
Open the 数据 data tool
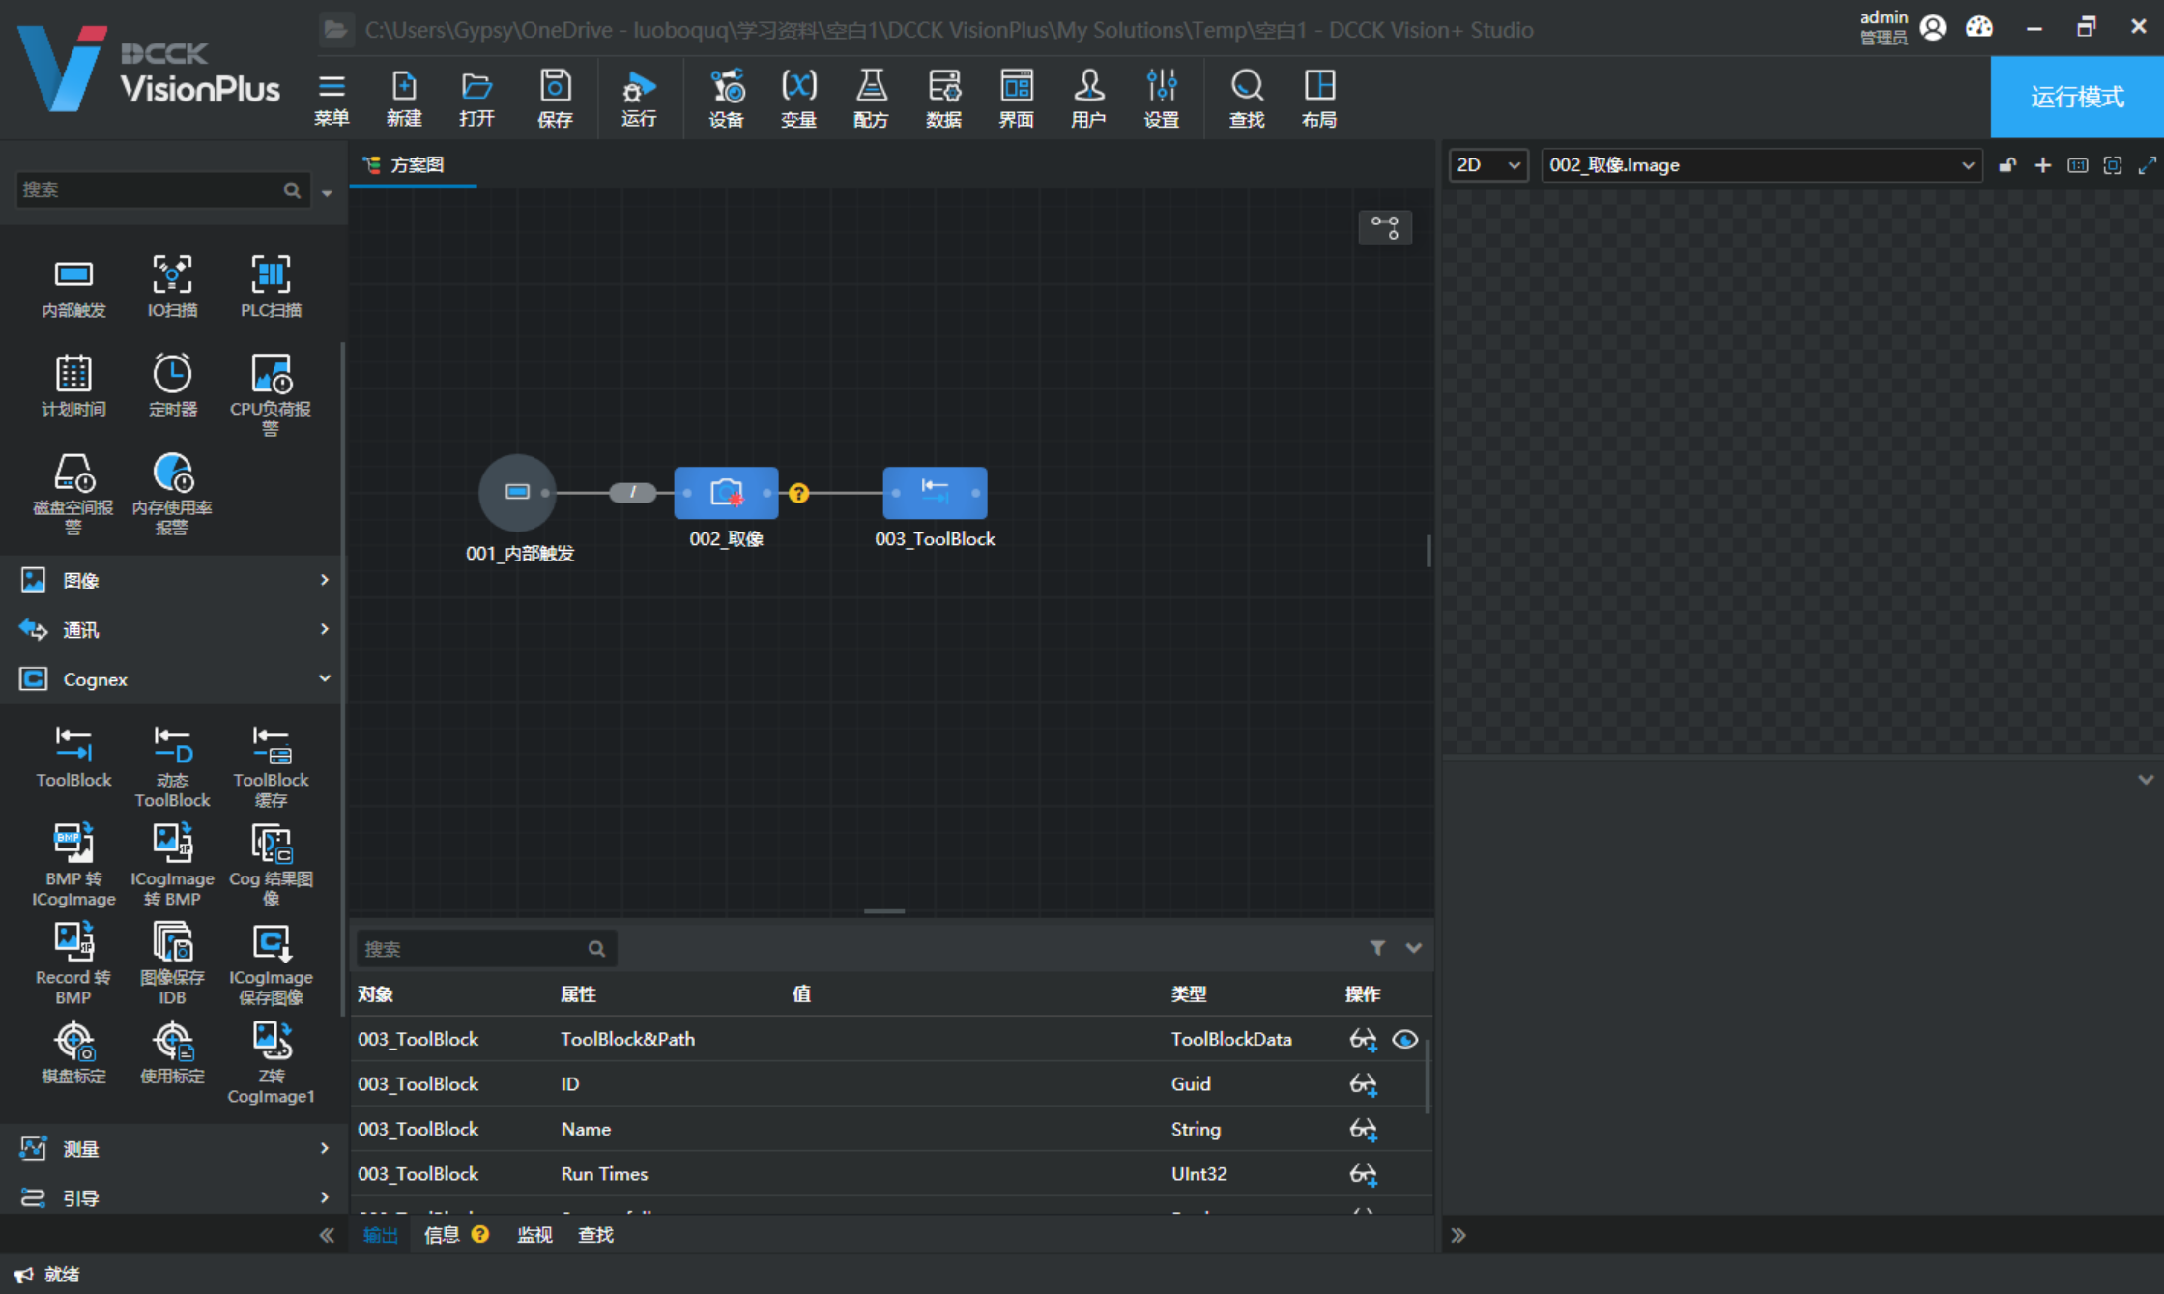click(x=943, y=99)
